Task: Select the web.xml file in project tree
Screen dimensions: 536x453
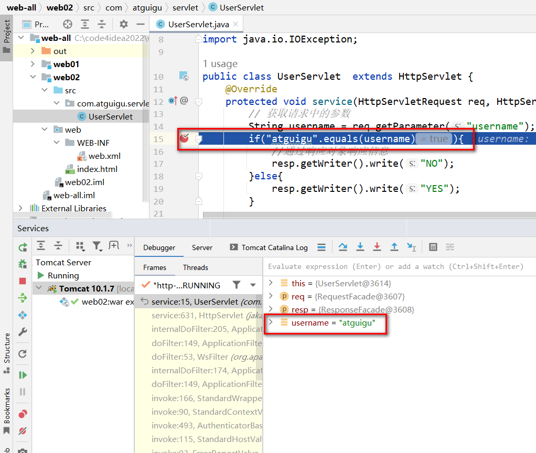Action: (x=104, y=156)
